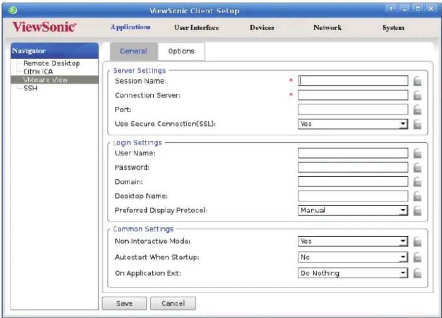Open the On Application Exit dropdown
This screenshot has height=318, width=442.
coord(353,273)
